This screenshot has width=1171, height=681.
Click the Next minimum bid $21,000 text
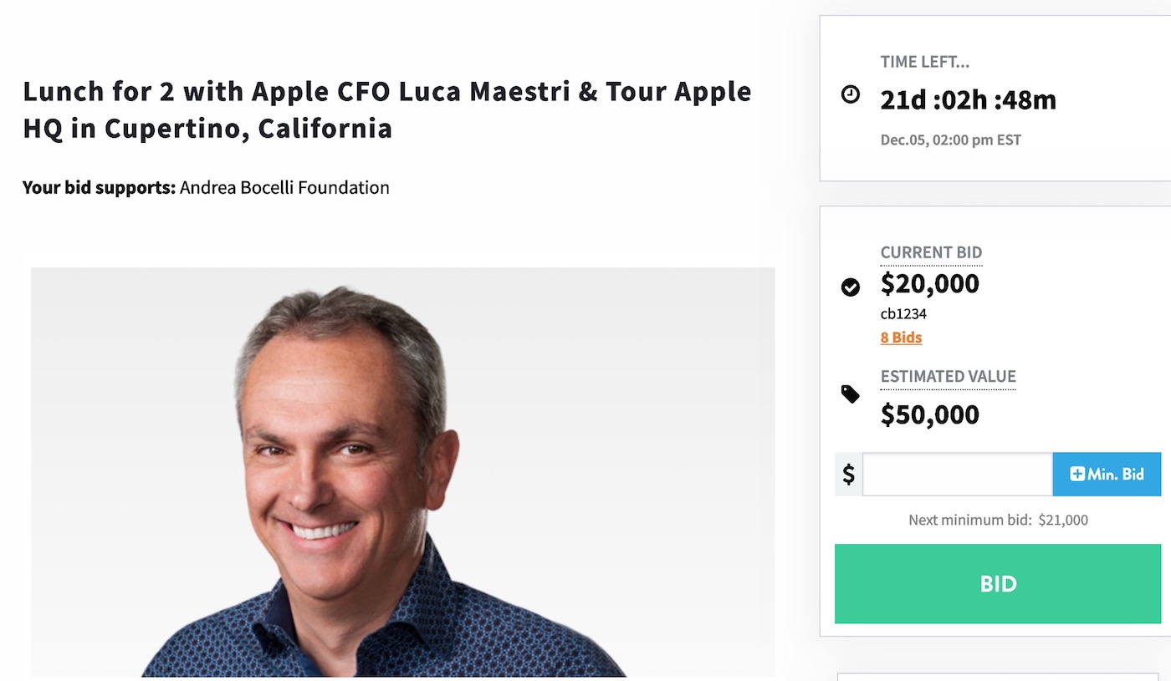pos(998,520)
